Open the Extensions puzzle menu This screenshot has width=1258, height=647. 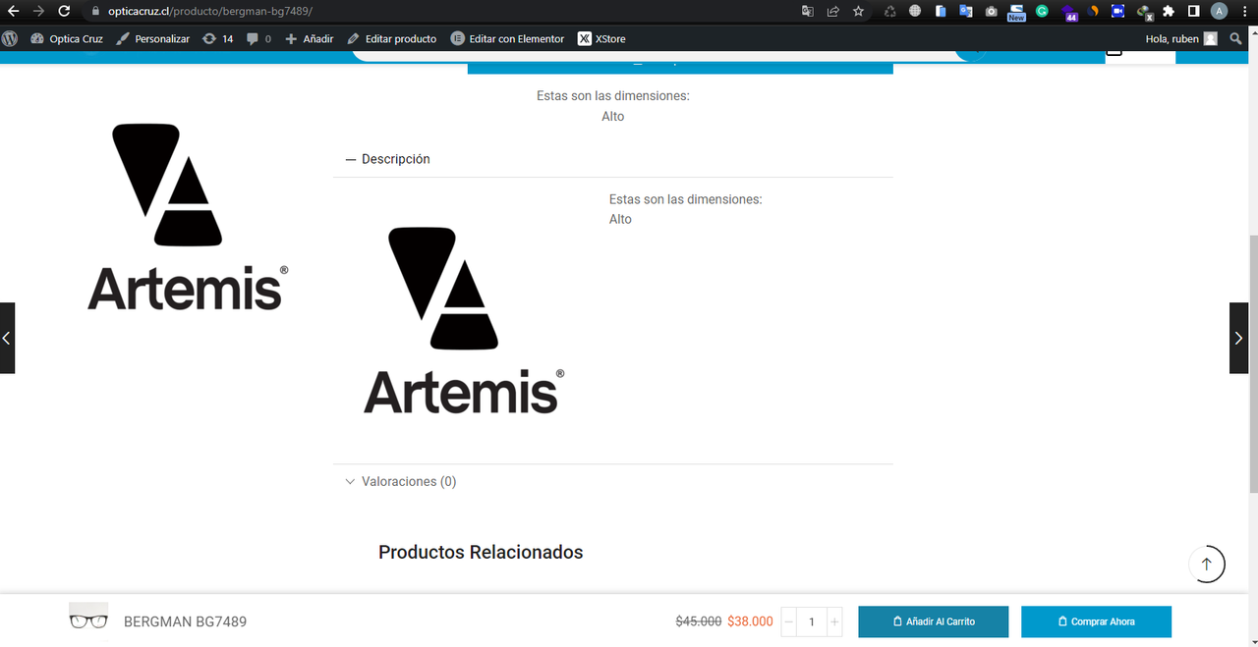click(1169, 12)
